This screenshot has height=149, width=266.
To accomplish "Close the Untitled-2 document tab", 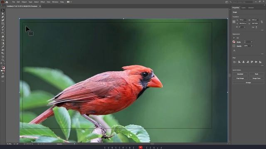I will coord(40,6).
